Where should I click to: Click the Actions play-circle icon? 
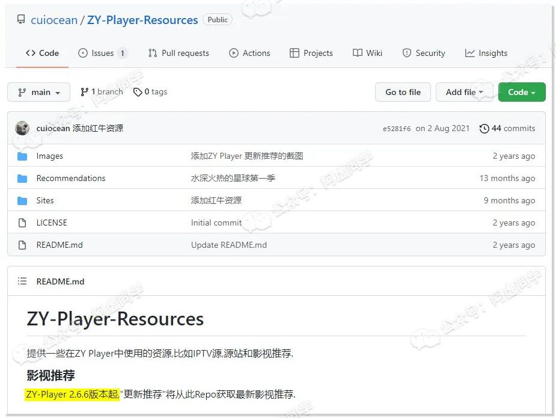pyautogui.click(x=234, y=53)
